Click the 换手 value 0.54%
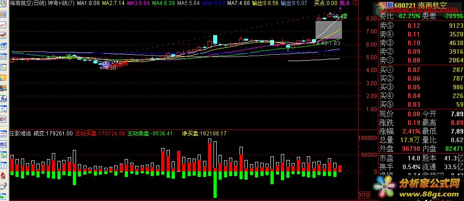This screenshot has width=464, height=201. [x=411, y=167]
